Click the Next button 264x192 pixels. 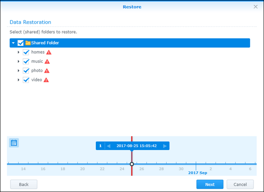pos(210,184)
